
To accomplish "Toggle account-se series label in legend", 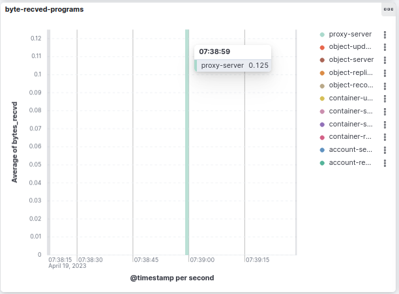I will (351, 150).
